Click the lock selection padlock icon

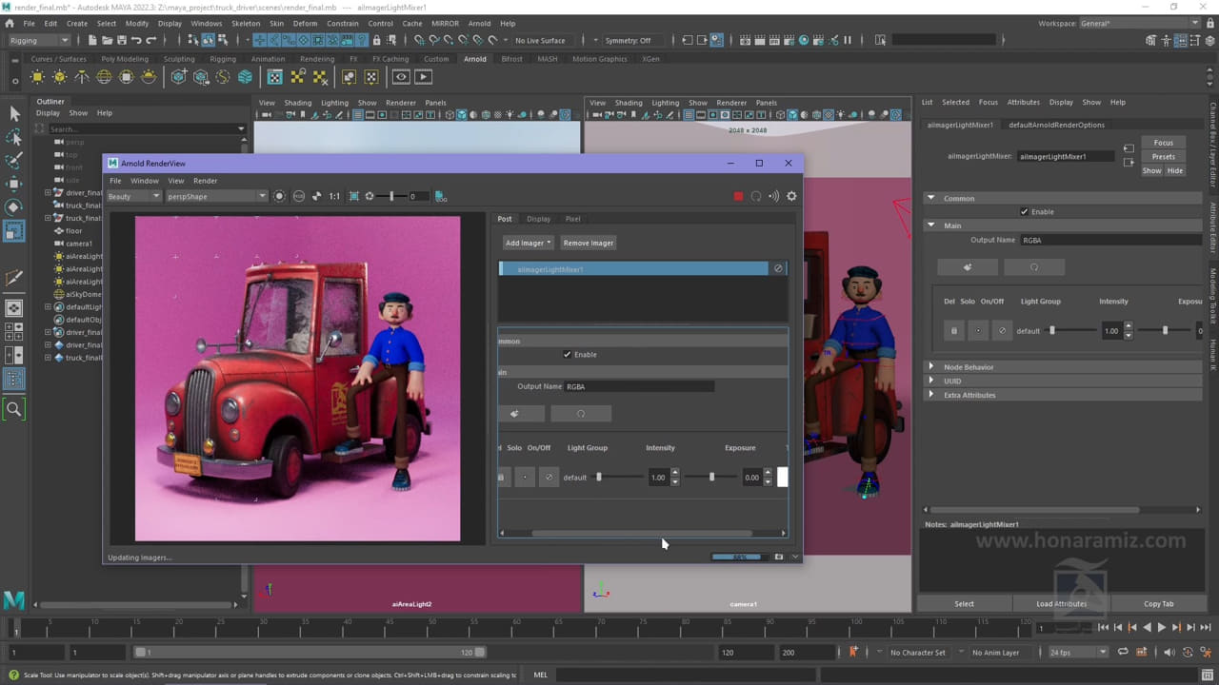377,40
